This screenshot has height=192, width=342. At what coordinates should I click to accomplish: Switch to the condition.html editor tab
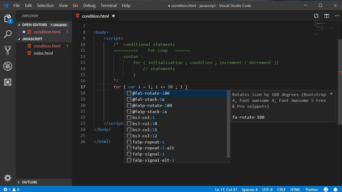pyautogui.click(x=95, y=16)
